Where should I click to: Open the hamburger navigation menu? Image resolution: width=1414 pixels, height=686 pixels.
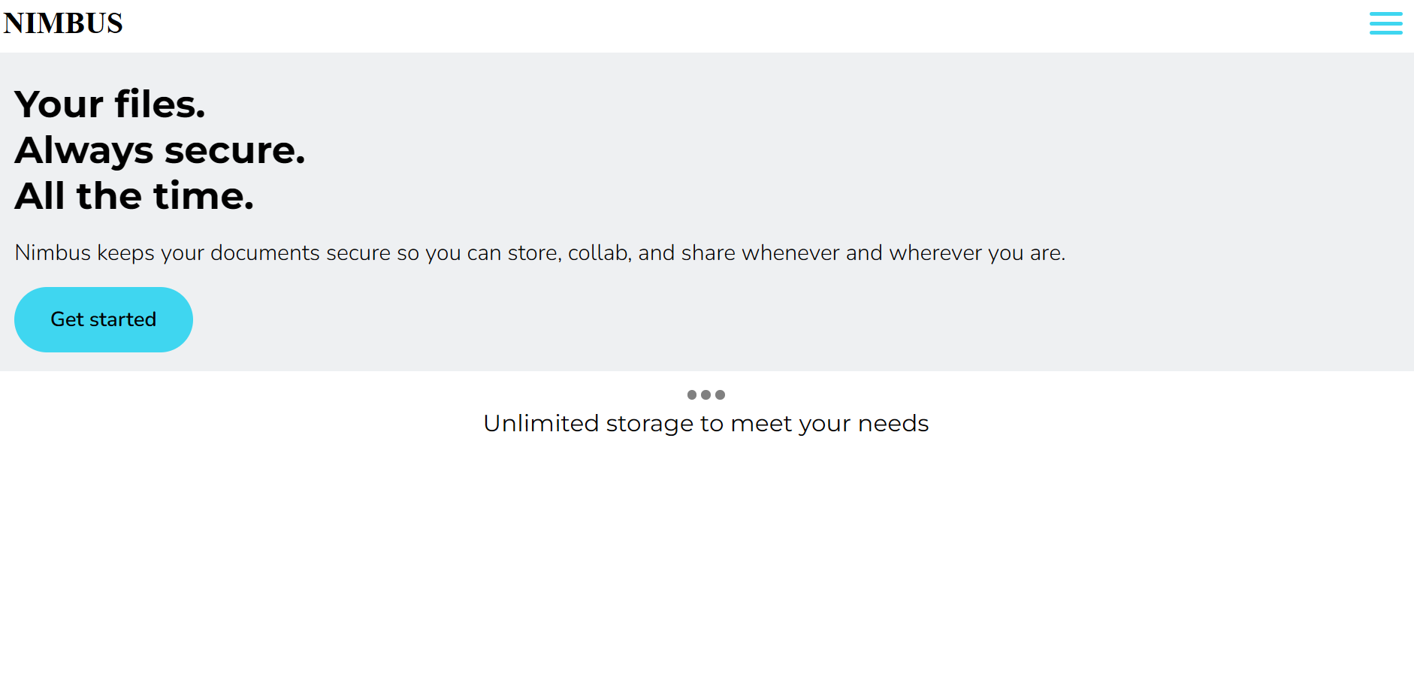tap(1385, 23)
